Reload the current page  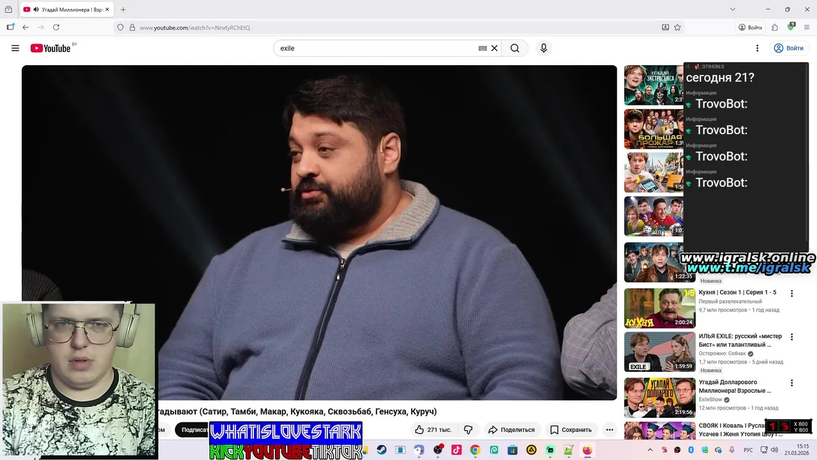56,27
